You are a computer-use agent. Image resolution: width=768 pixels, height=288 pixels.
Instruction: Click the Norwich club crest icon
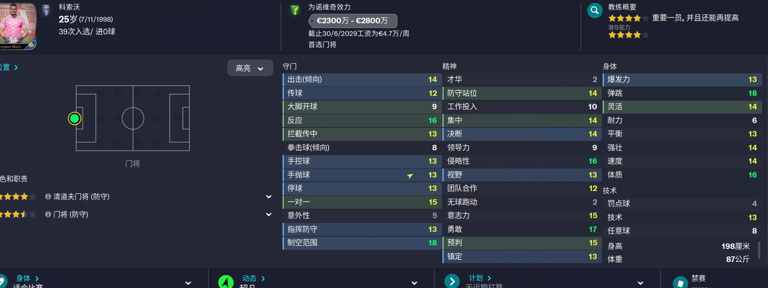295,10
